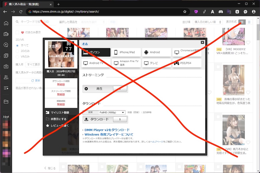
Task: Click the Home icon in the left sidebar
Action: tap(6, 23)
